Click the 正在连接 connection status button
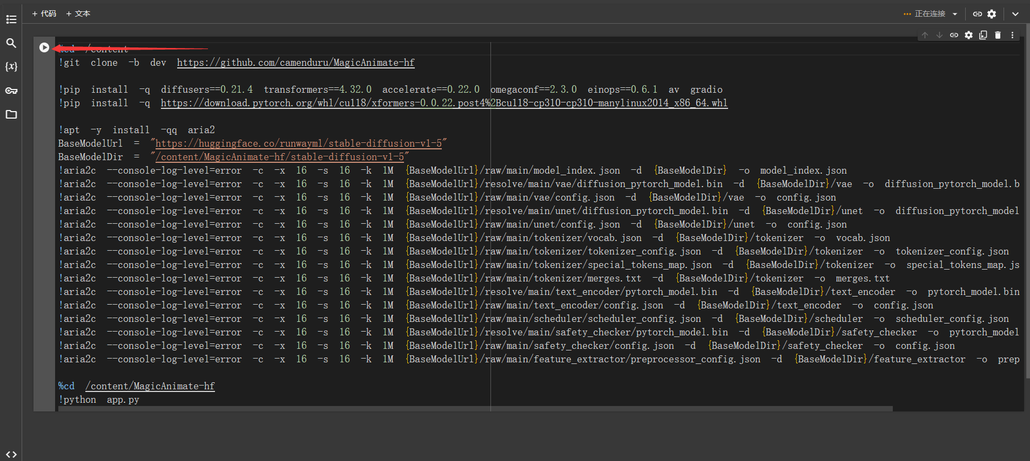1030x461 pixels. point(925,14)
